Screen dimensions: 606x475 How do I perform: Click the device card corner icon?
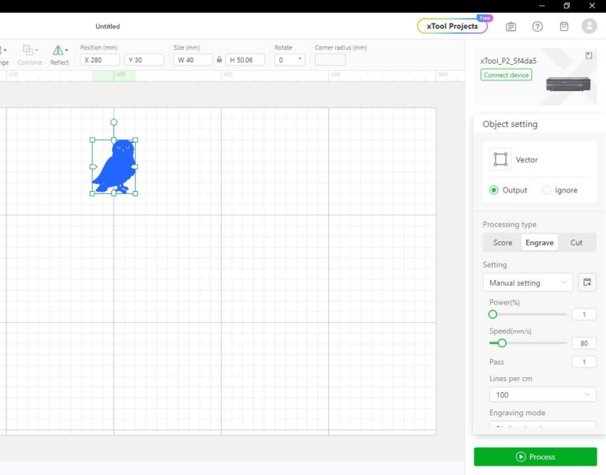point(589,55)
